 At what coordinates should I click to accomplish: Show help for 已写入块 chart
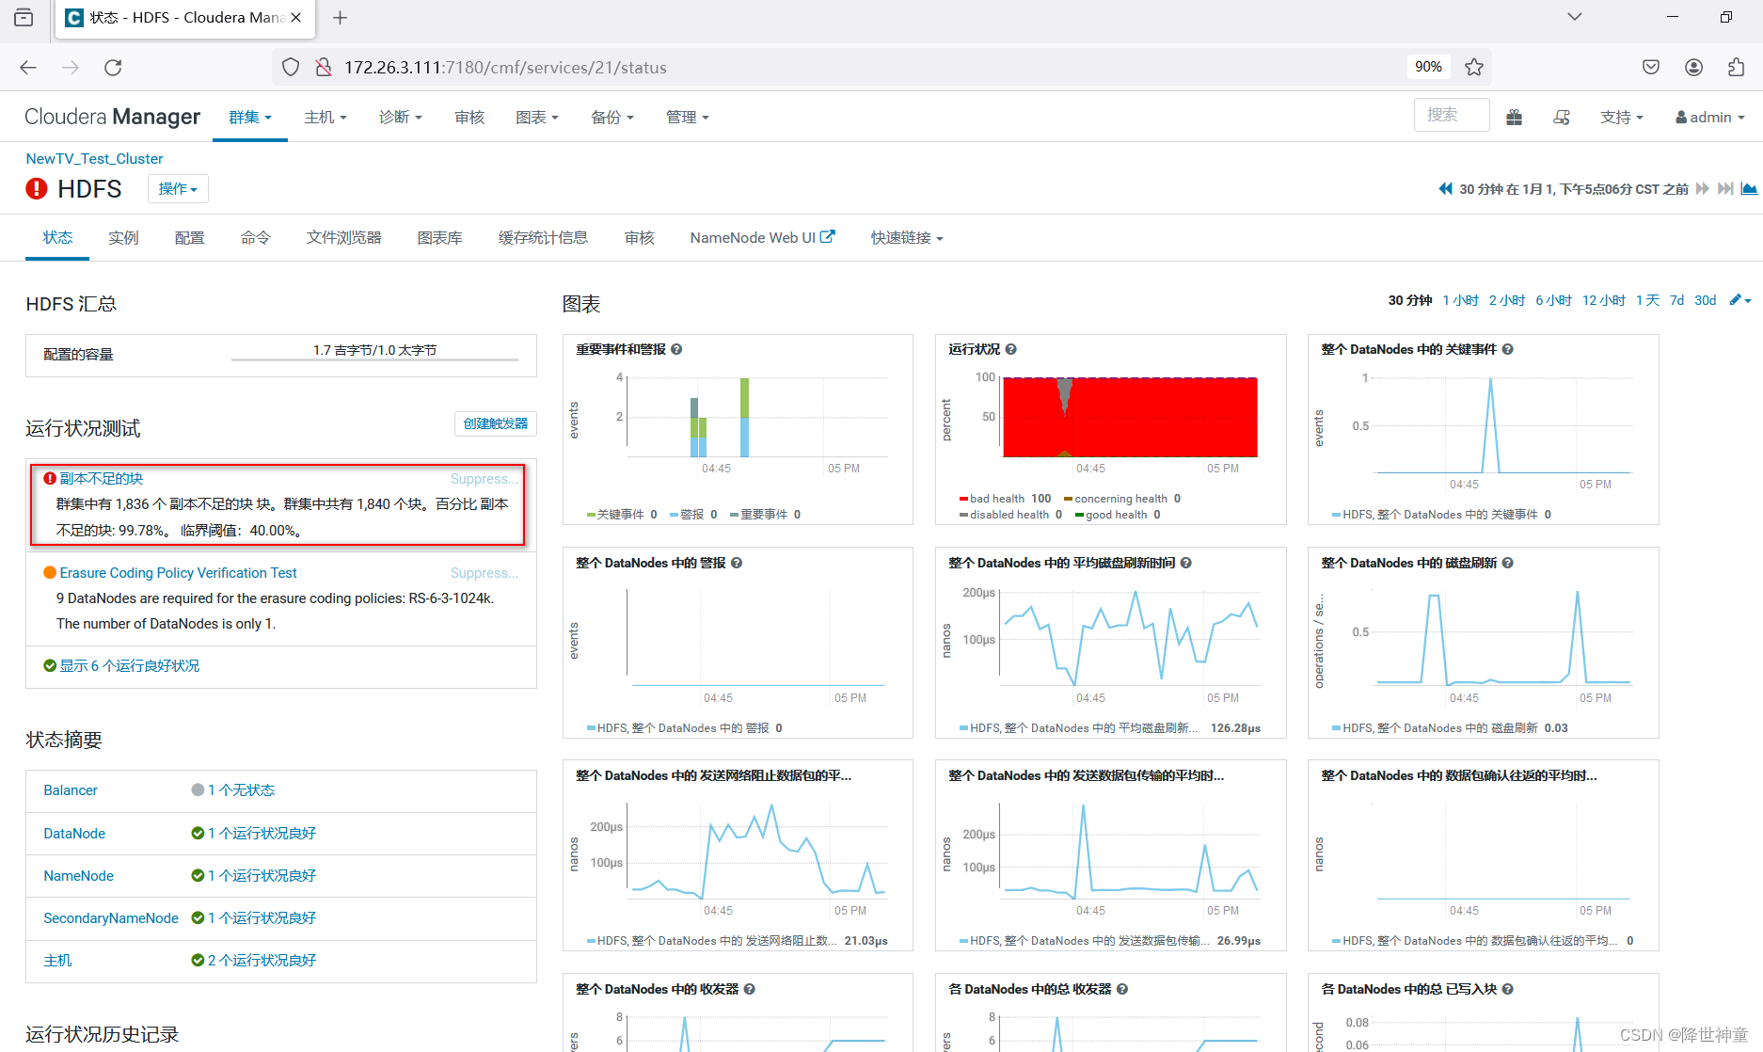coord(1507,989)
